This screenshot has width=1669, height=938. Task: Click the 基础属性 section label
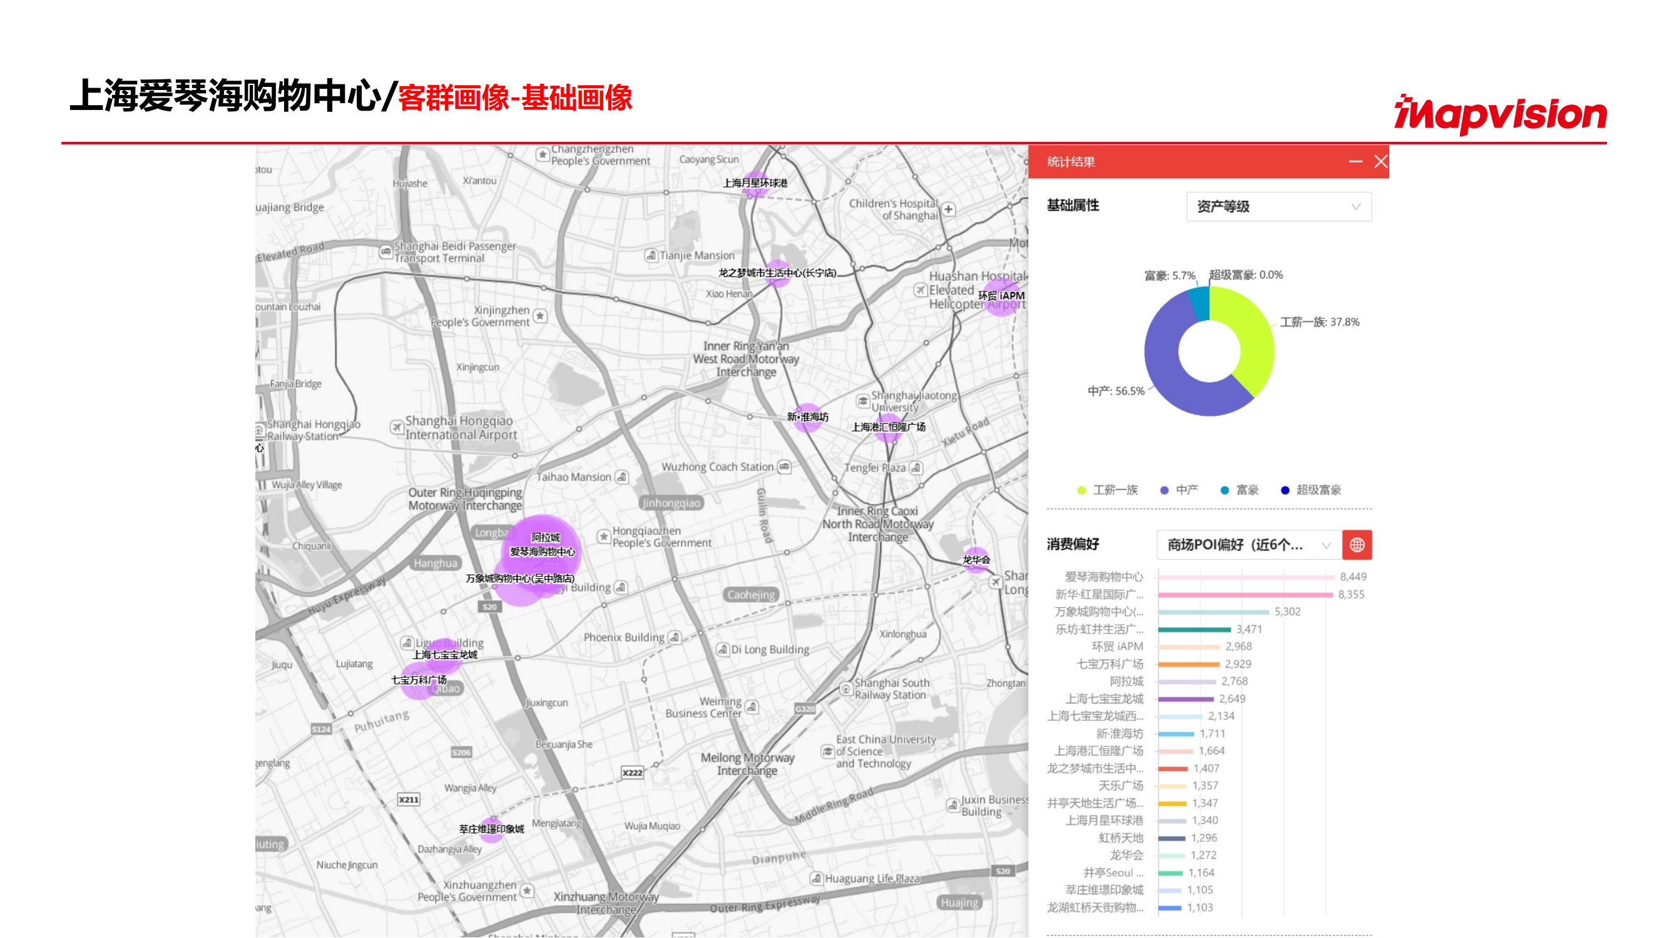tap(1072, 206)
